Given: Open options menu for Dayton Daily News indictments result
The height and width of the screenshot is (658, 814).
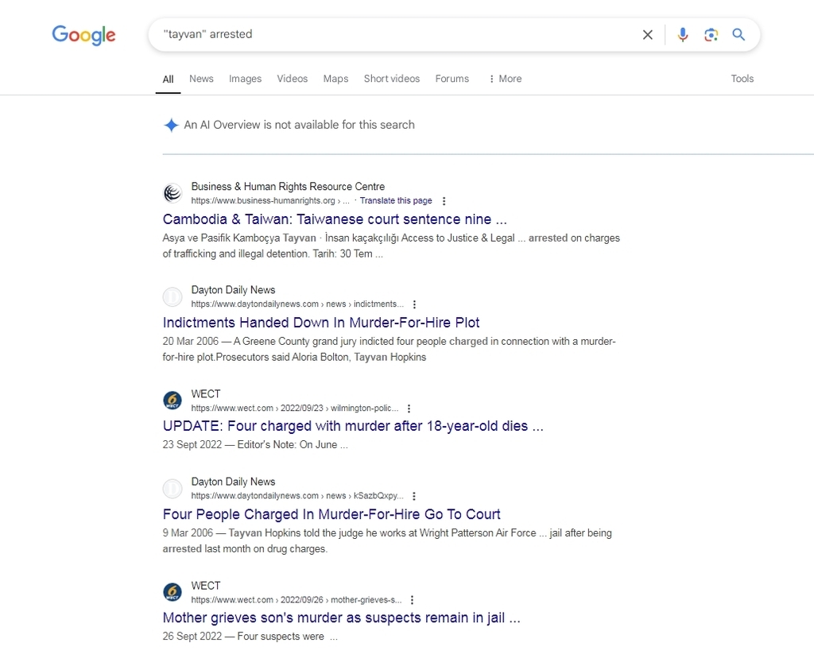Looking at the screenshot, I should point(413,304).
